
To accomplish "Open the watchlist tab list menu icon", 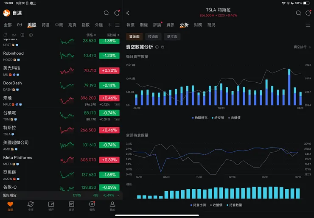I will pos(118,25).
